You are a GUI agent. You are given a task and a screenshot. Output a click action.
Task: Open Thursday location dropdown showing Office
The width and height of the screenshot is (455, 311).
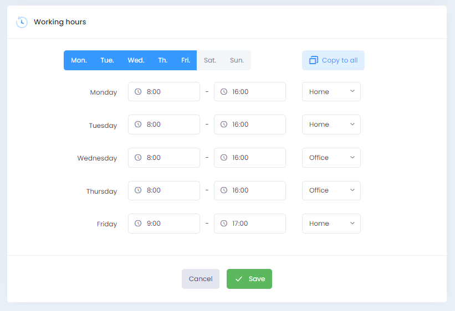(331, 190)
